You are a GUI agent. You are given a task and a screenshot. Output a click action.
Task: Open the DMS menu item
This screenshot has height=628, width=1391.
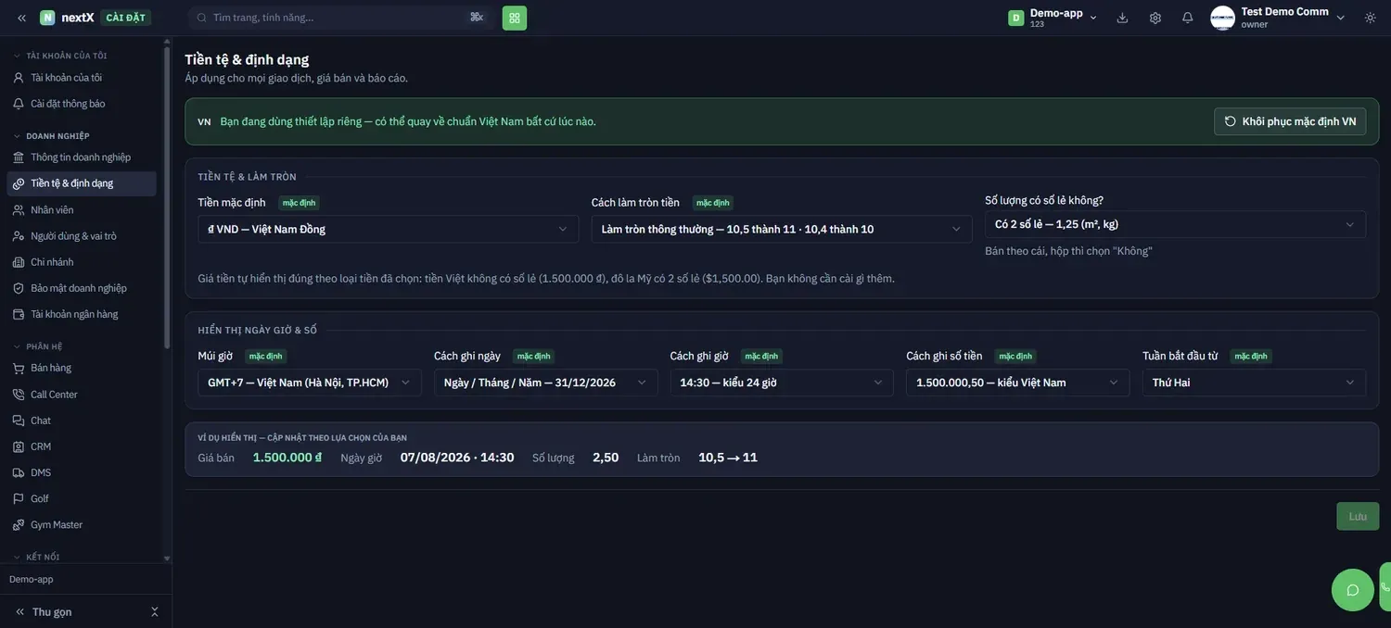click(x=82, y=472)
